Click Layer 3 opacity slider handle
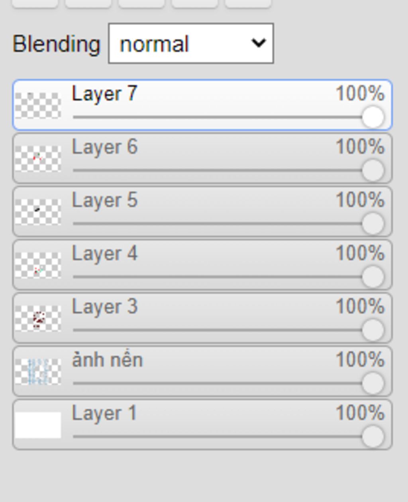Viewport: 408px width, 502px height. coord(373,330)
